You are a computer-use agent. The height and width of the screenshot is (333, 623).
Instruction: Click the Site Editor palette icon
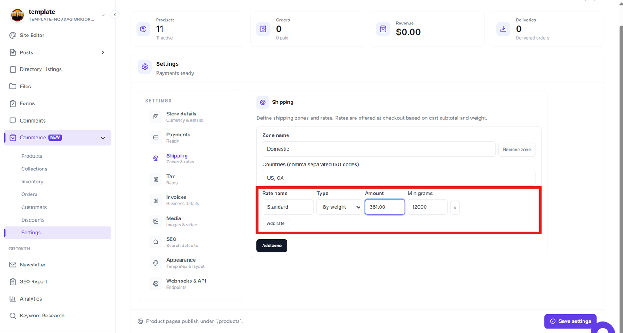[12, 36]
